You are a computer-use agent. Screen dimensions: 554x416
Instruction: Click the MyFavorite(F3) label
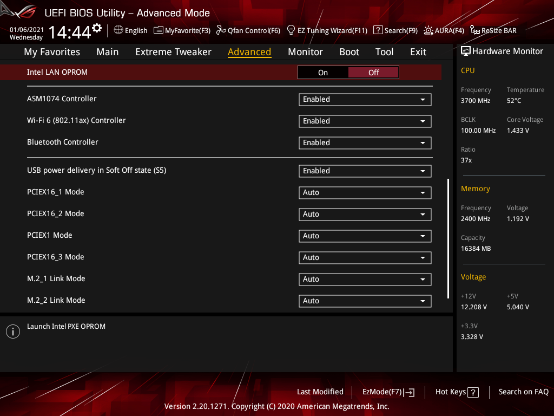[188, 31]
